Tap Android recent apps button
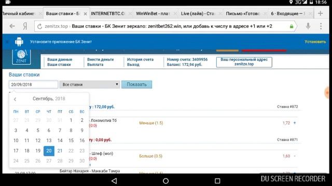This screenshot has height=186, width=332. pos(217,181)
